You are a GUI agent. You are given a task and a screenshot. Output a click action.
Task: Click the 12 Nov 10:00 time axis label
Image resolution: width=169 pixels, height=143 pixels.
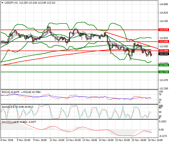click(57, 140)
